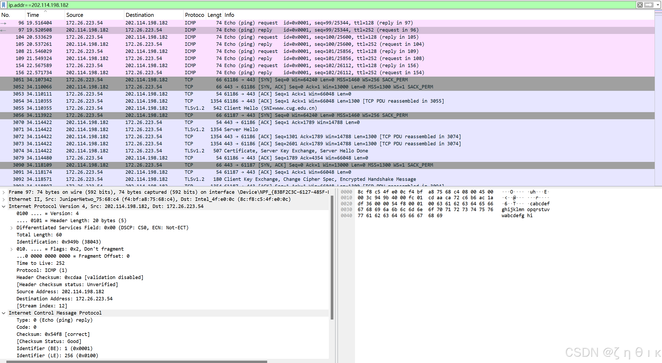The image size is (662, 363).
Task: Apply display filter with arrow icon
Action: (649, 5)
